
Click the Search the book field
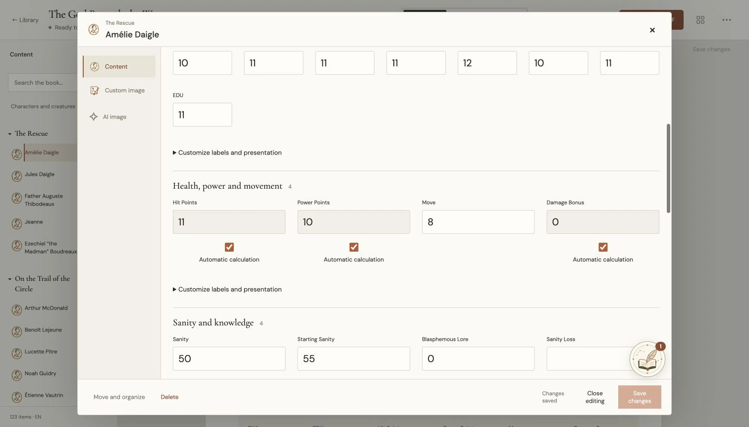click(x=43, y=83)
